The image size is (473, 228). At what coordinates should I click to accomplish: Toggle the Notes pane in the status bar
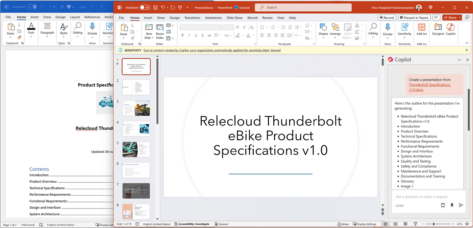[x=343, y=224]
